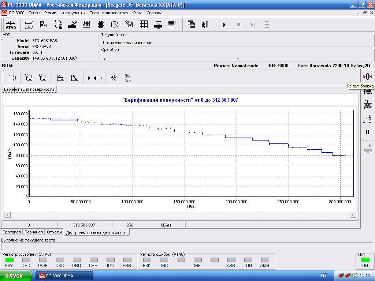Click the chart's right scroll arrow
This screenshot has width=375, height=281.
(353, 215)
